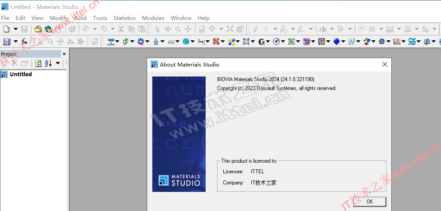Select the Sketch Atom pencil icon
Screen dimensions: 441x211
point(256,29)
